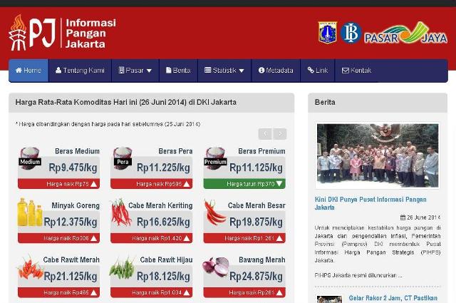Navigate to the Metadata menu item
This screenshot has width=456, height=303.
(276, 71)
